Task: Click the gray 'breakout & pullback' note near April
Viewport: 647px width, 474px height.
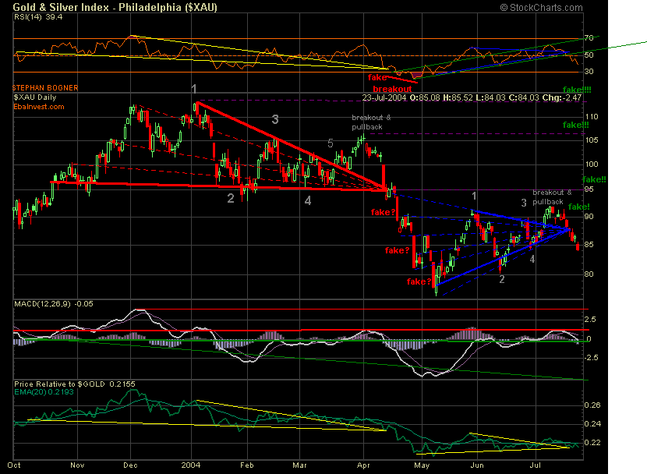Action: 371,122
